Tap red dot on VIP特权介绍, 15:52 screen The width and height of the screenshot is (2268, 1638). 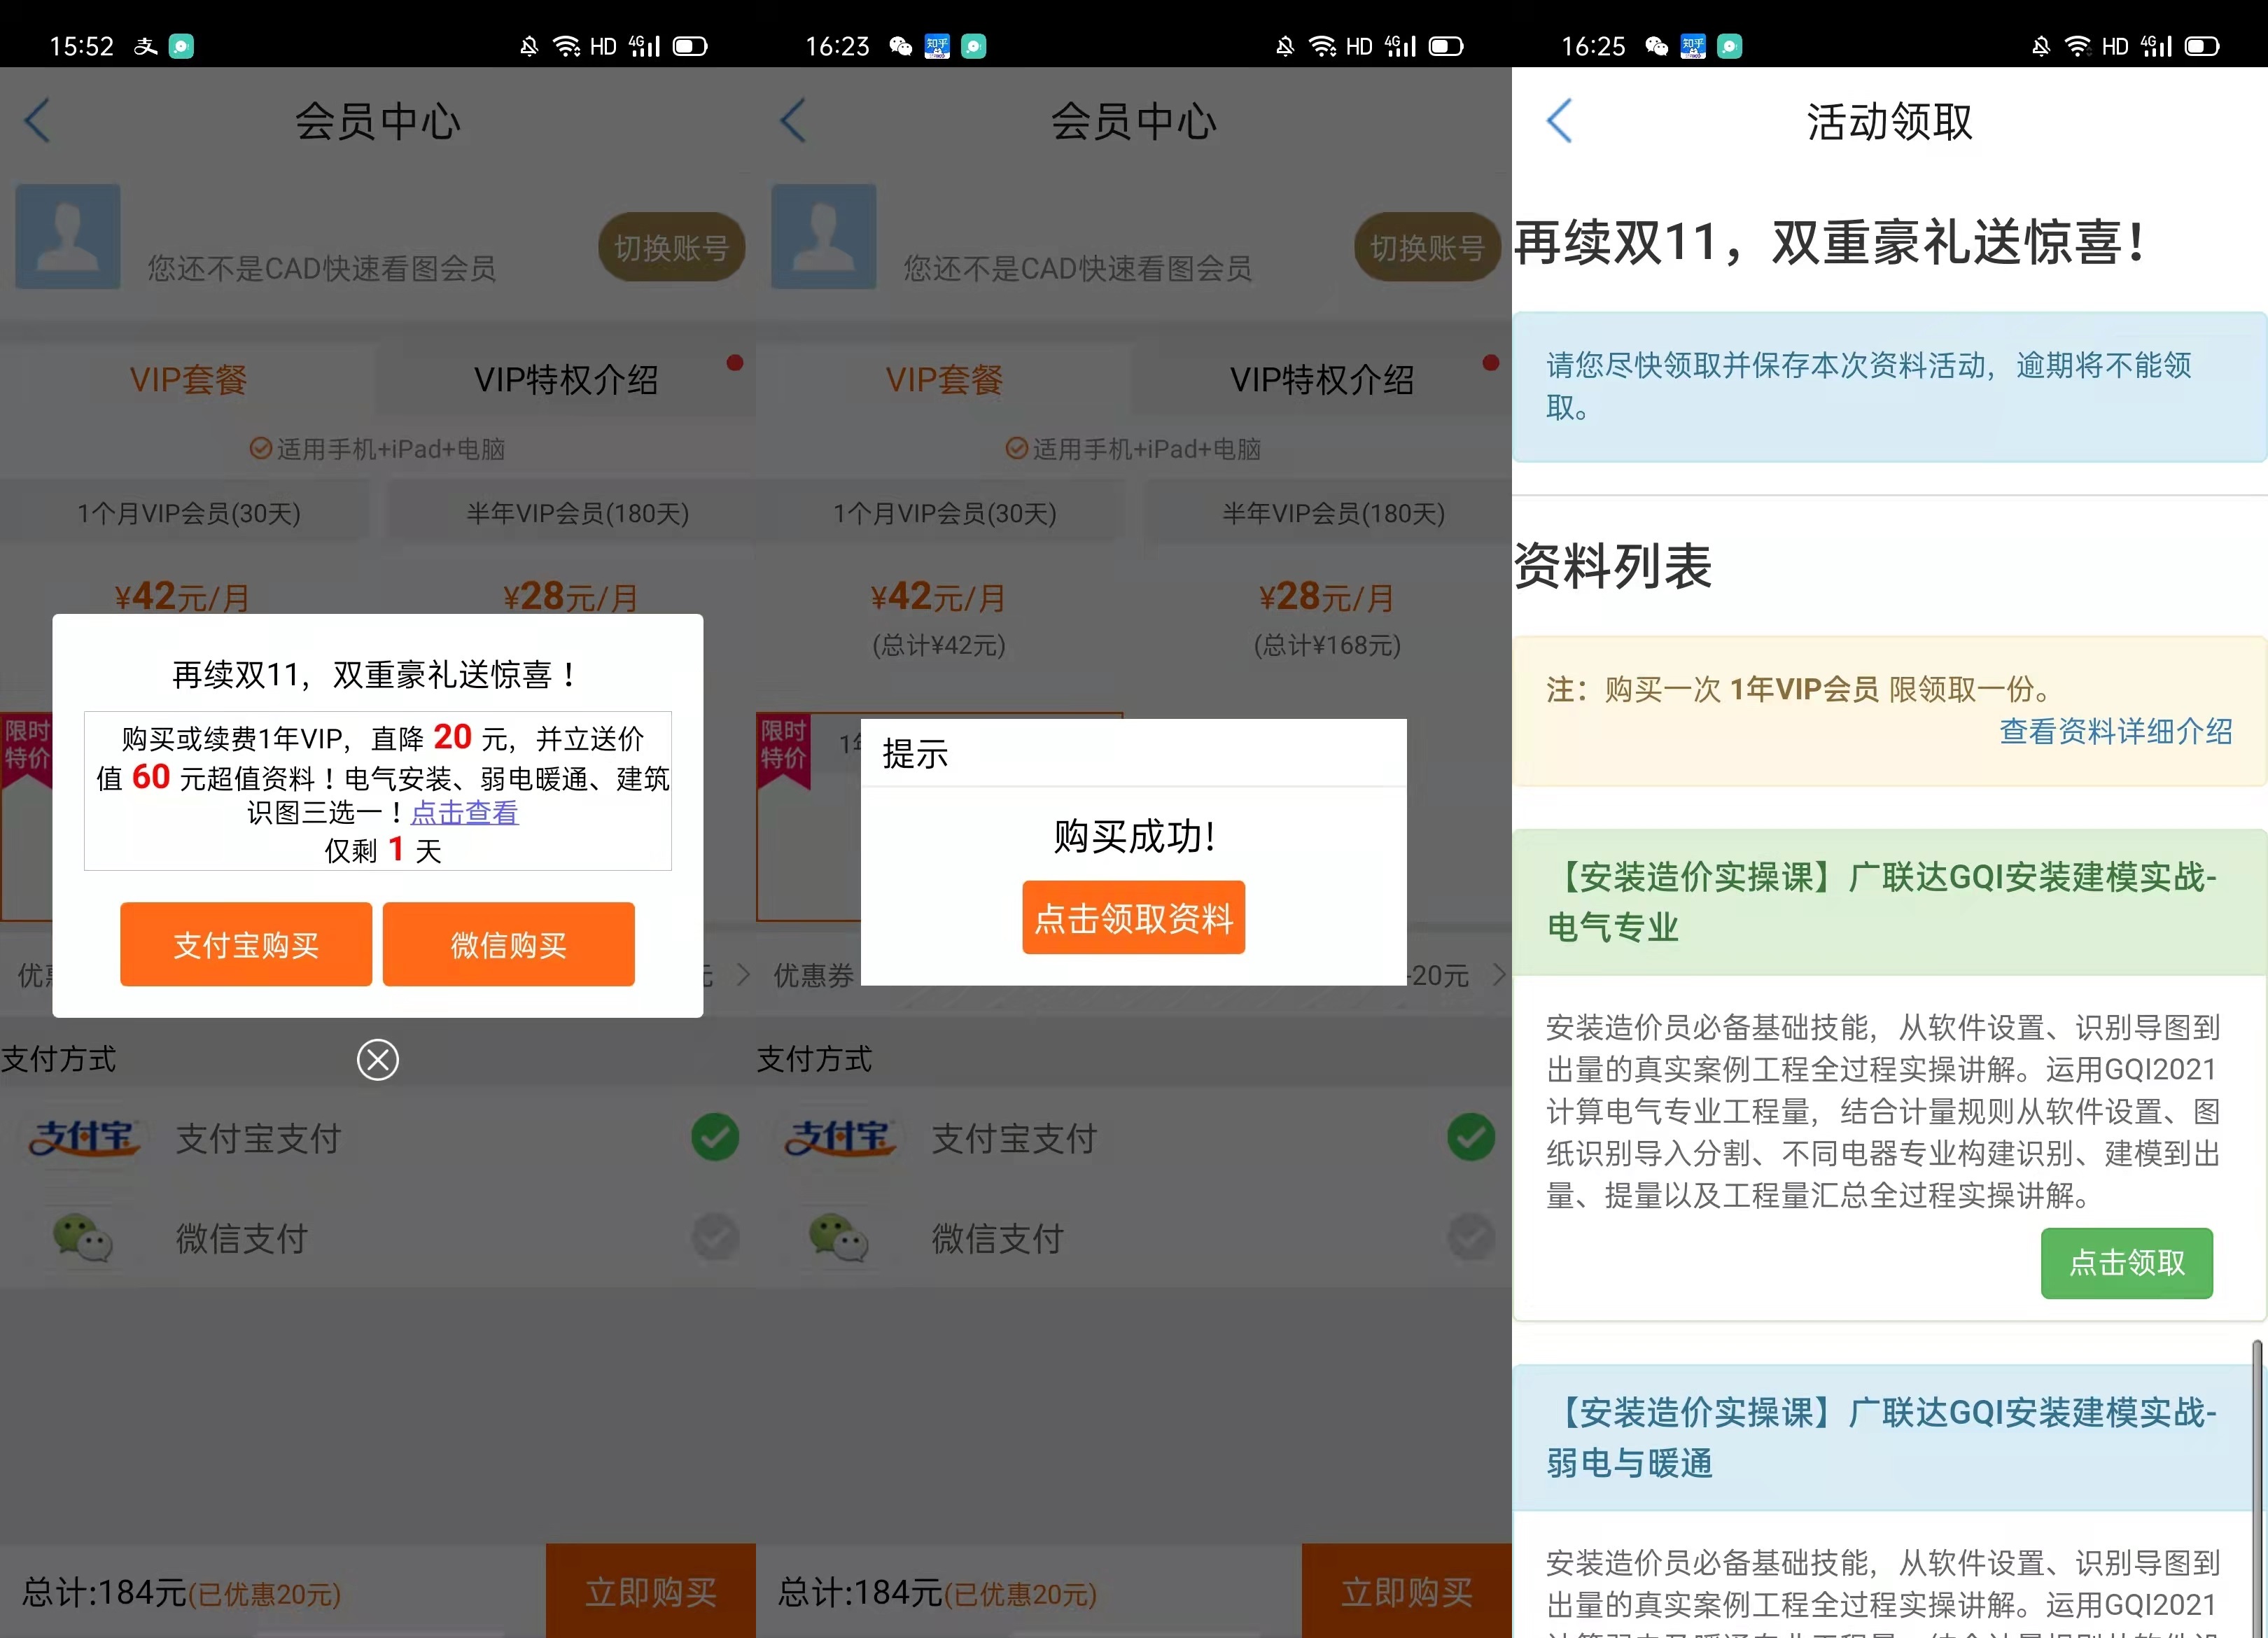pos(735,363)
